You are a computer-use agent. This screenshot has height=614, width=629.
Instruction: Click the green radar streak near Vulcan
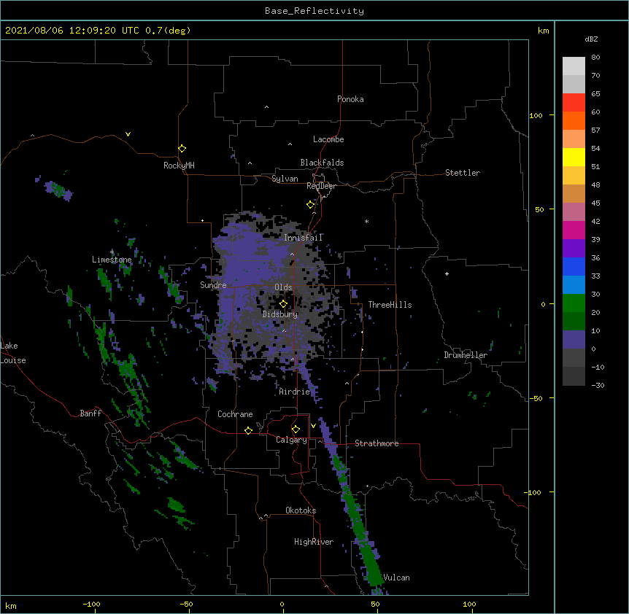370,559
